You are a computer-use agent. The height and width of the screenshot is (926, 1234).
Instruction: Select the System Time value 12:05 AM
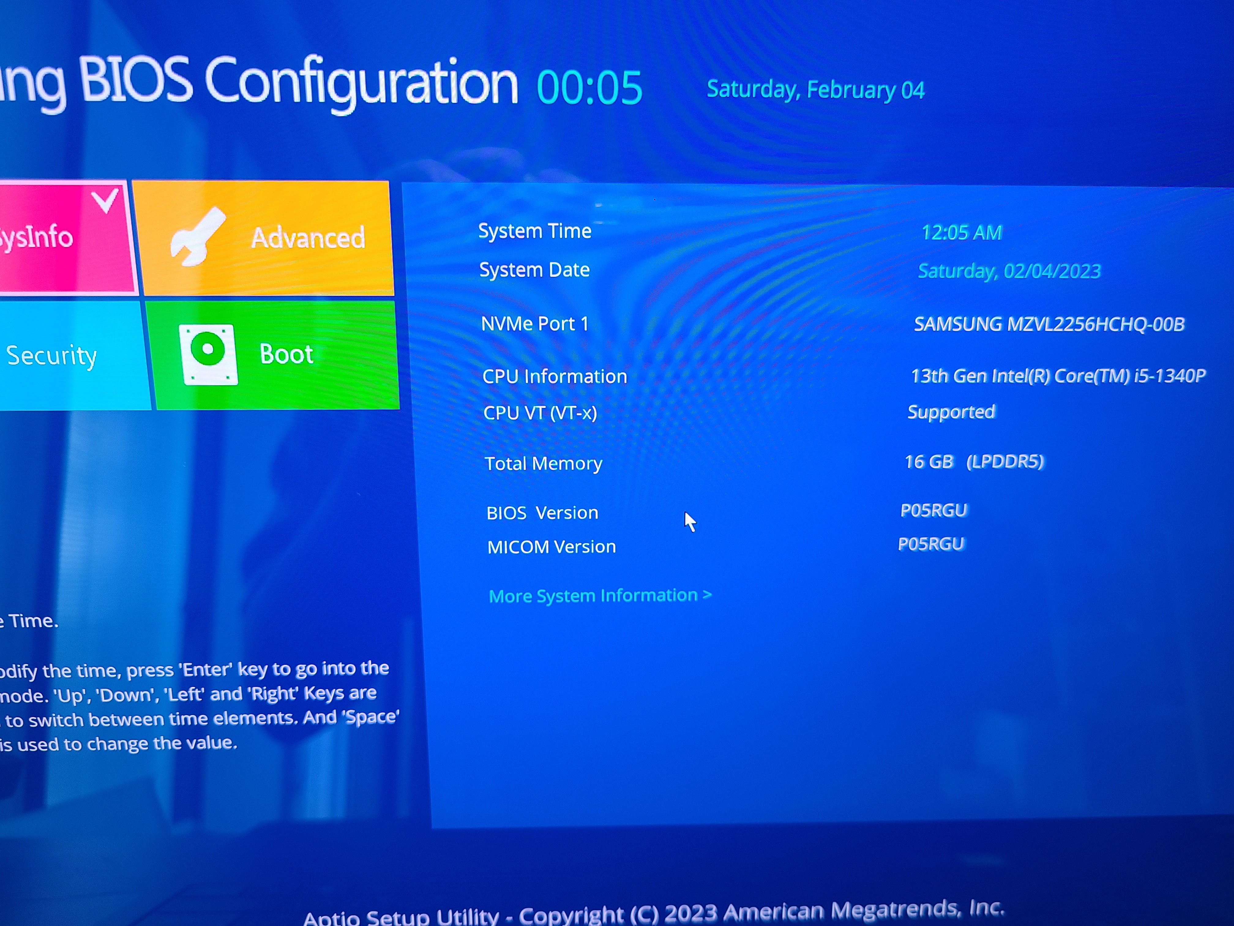click(962, 233)
